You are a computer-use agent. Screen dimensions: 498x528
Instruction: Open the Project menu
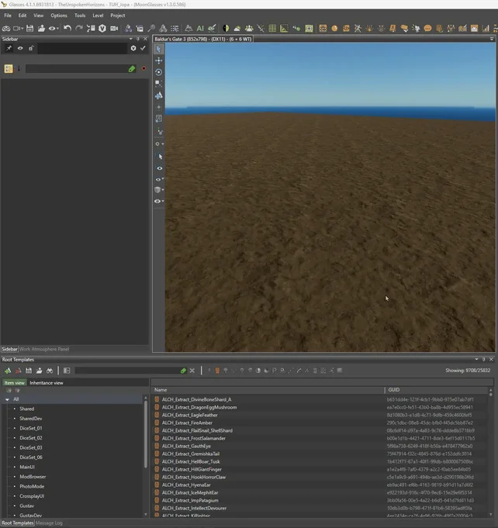[118, 16]
